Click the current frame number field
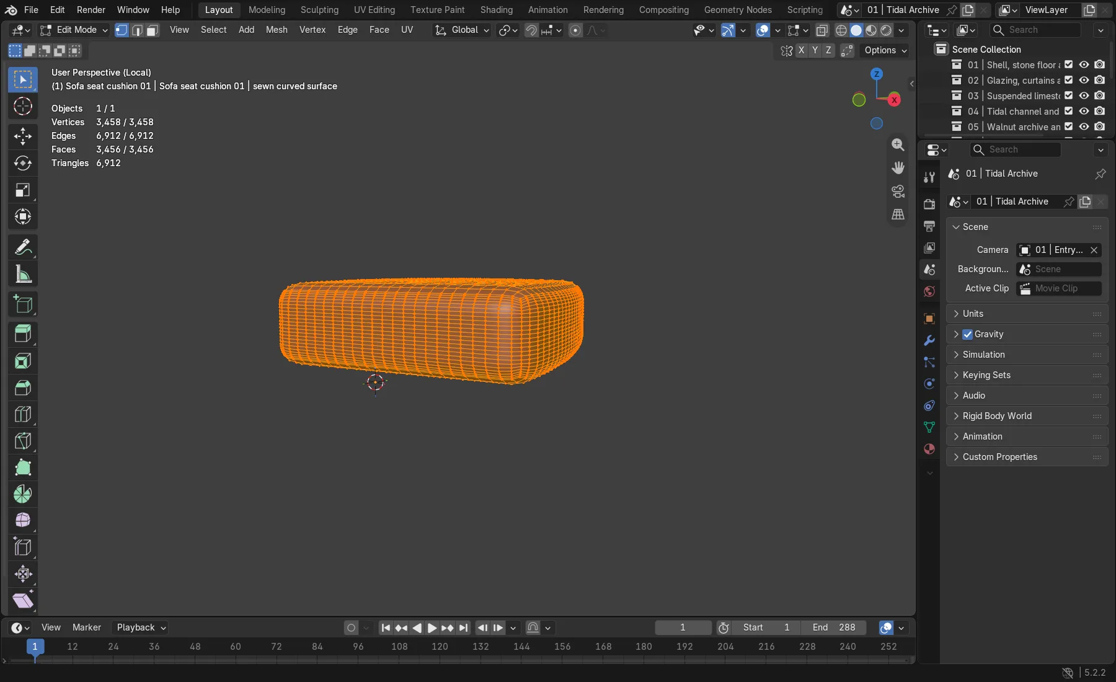This screenshot has width=1116, height=682. pyautogui.click(x=683, y=627)
